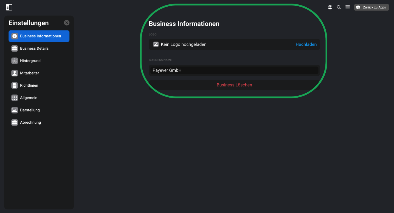The image size is (394, 213).
Task: Click the Business Informationen page heading
Action: (184, 24)
